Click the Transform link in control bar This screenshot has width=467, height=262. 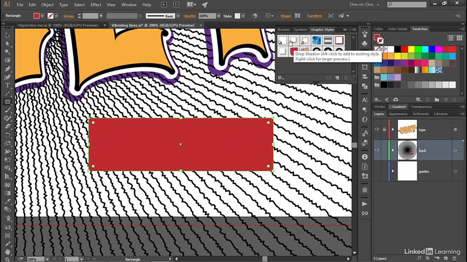[x=314, y=16]
